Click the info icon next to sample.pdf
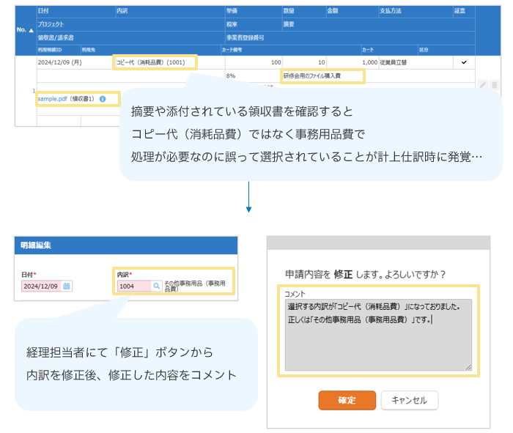Screen dimensions: 513x433 click(x=103, y=99)
